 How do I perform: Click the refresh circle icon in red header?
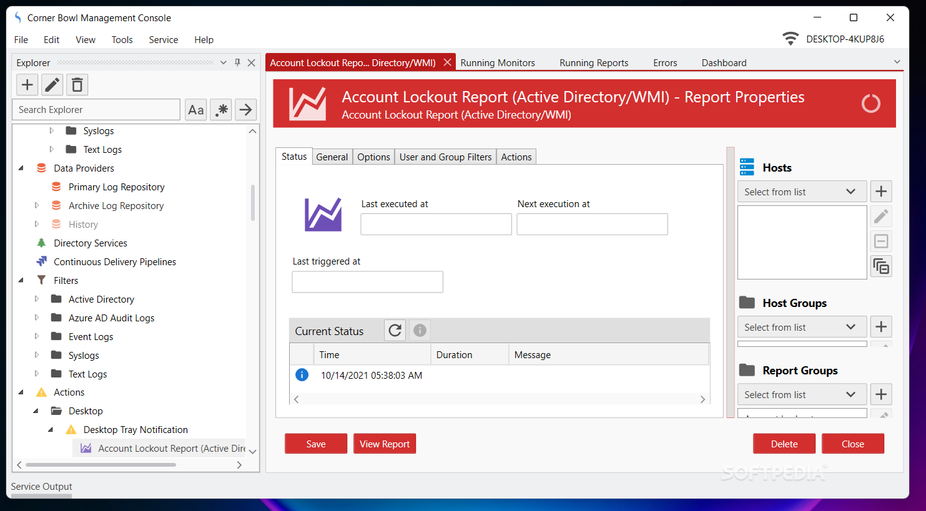pyautogui.click(x=870, y=104)
